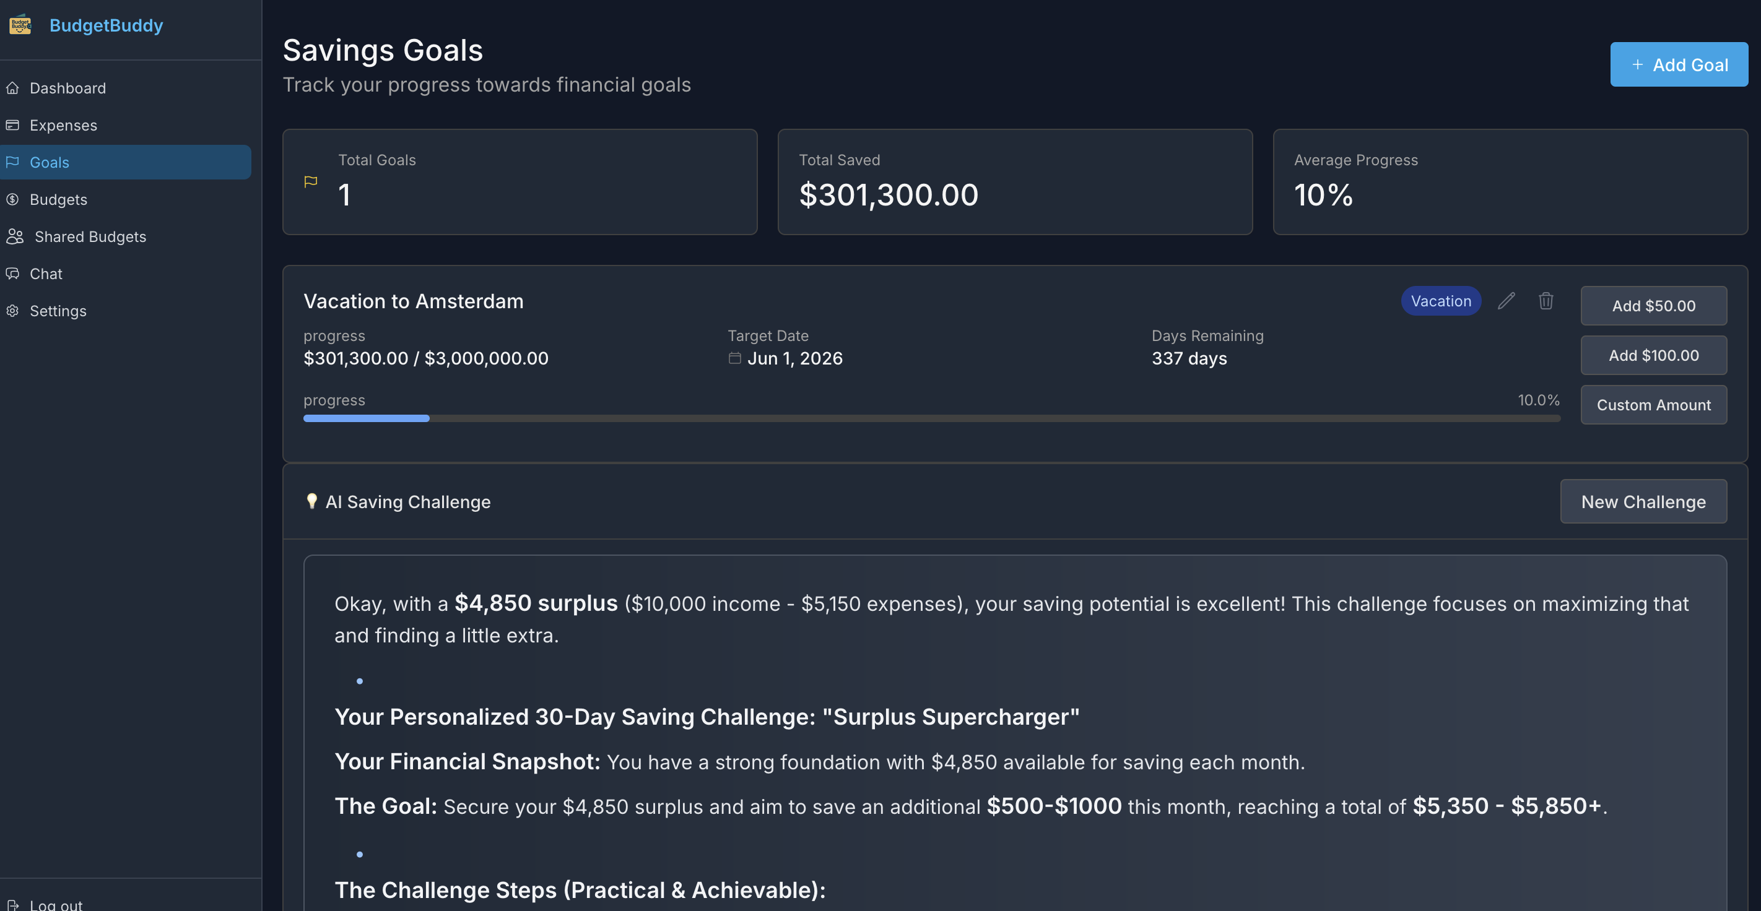Click the Add $100.00 button
Image resolution: width=1761 pixels, height=911 pixels.
click(1653, 355)
